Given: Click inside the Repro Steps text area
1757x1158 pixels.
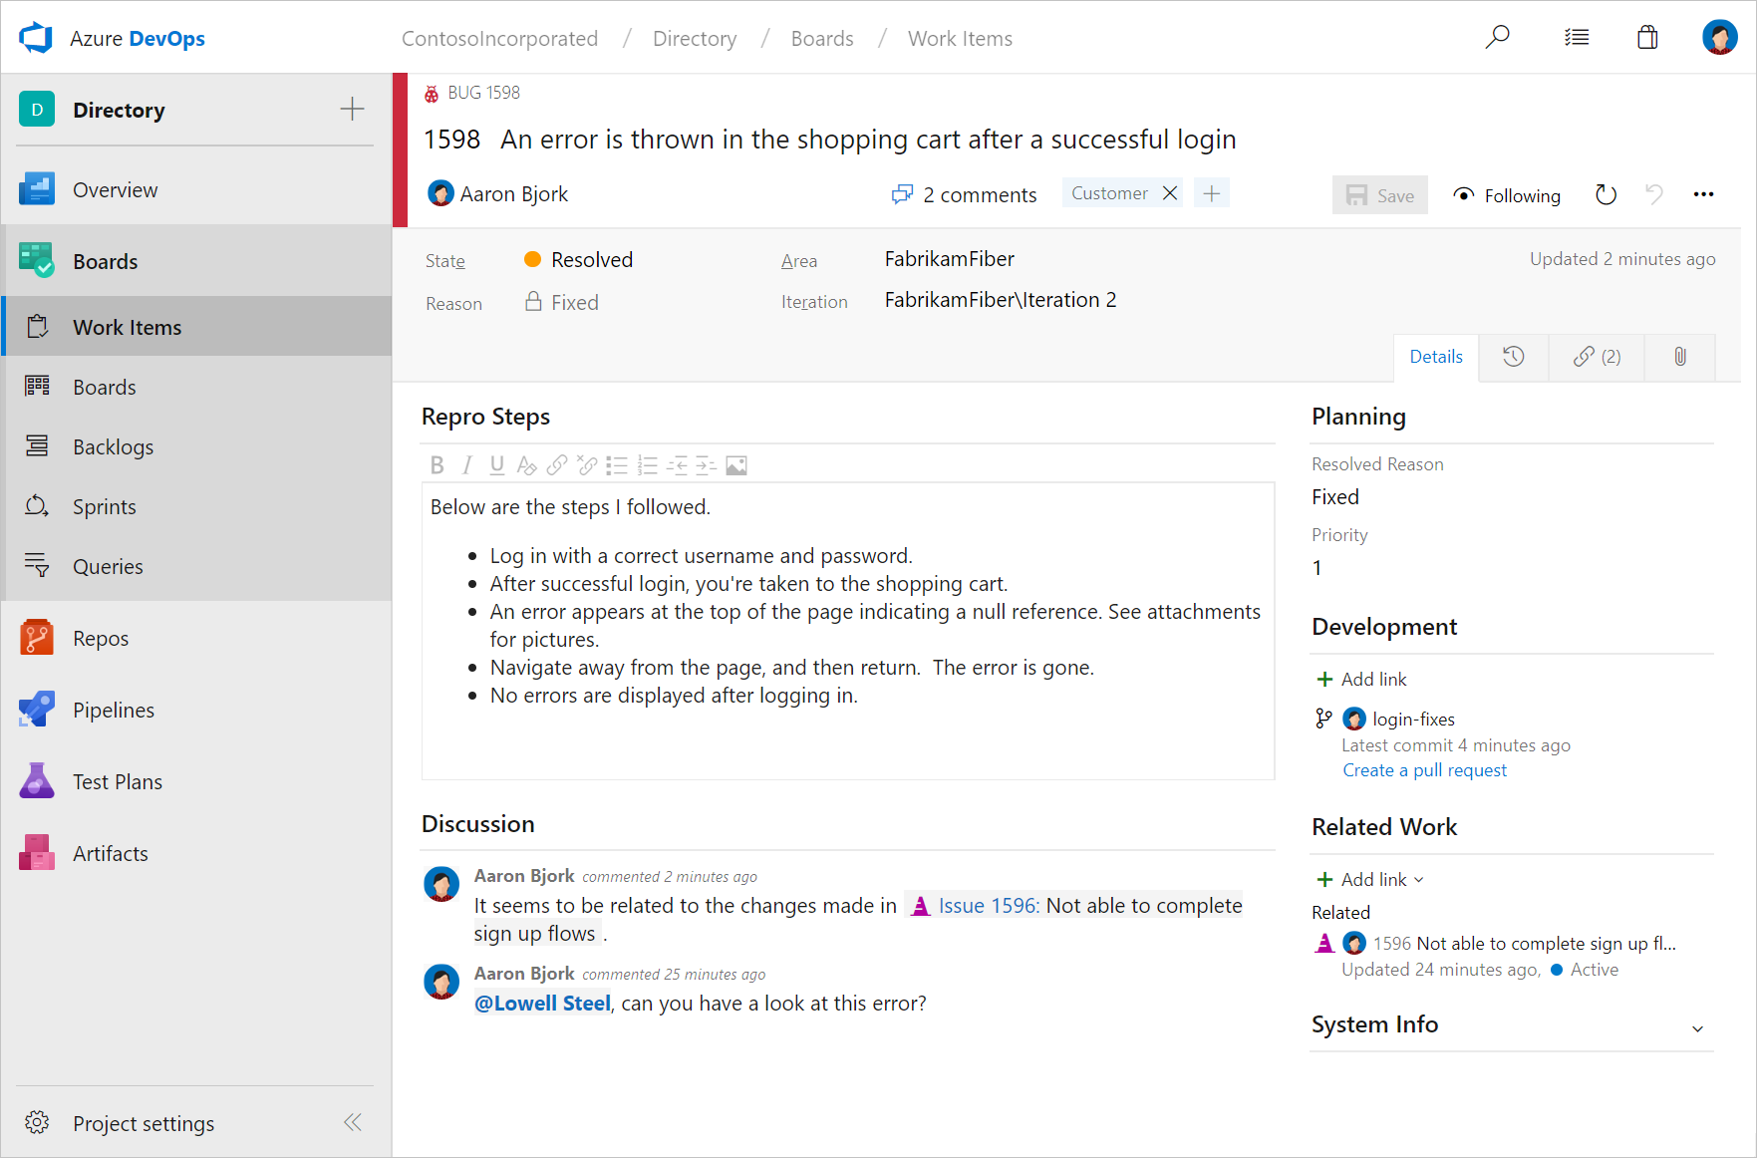Looking at the screenshot, I should pos(848,630).
